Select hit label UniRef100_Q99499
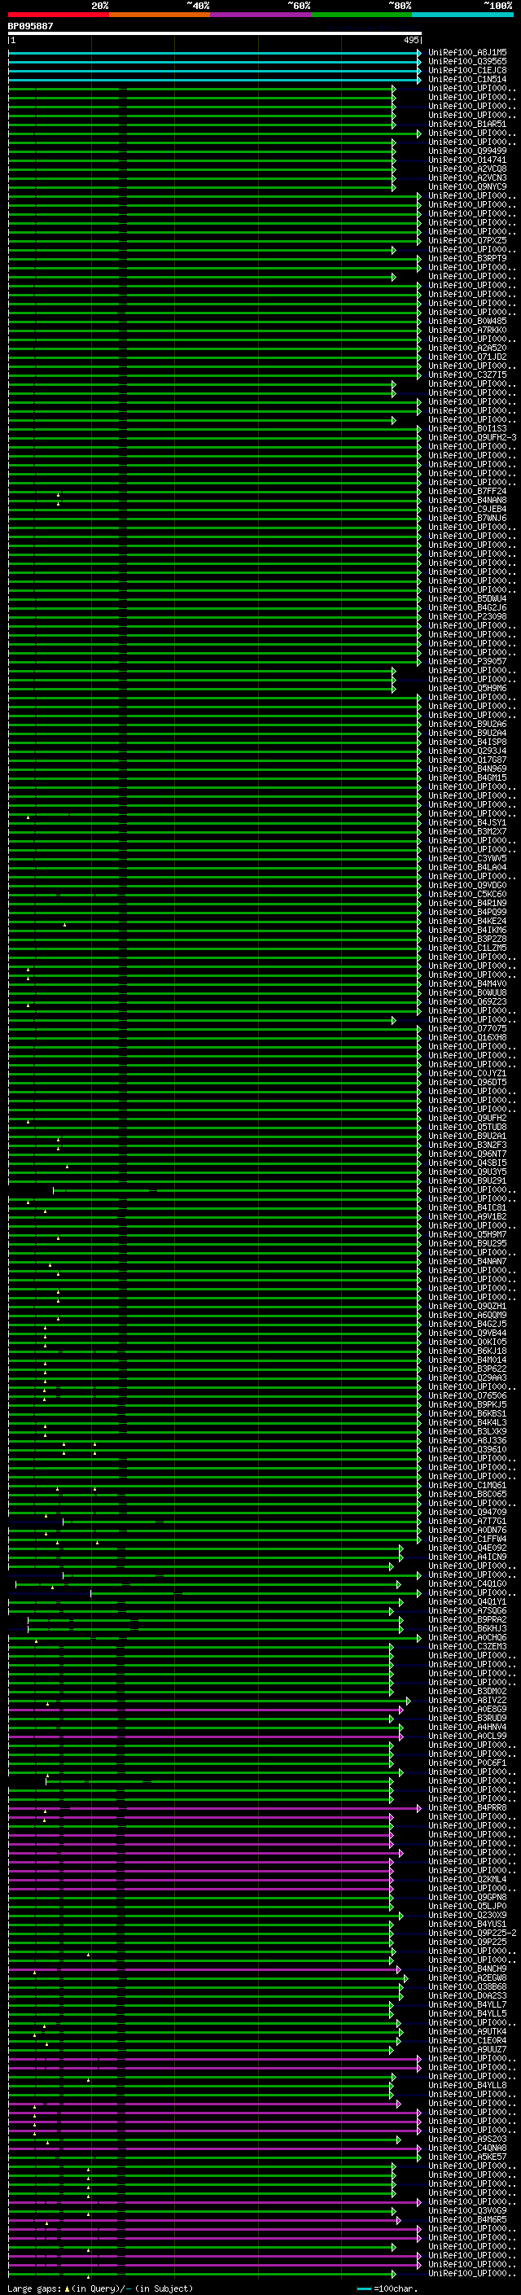The height and width of the screenshot is (2295, 521). coord(467,151)
